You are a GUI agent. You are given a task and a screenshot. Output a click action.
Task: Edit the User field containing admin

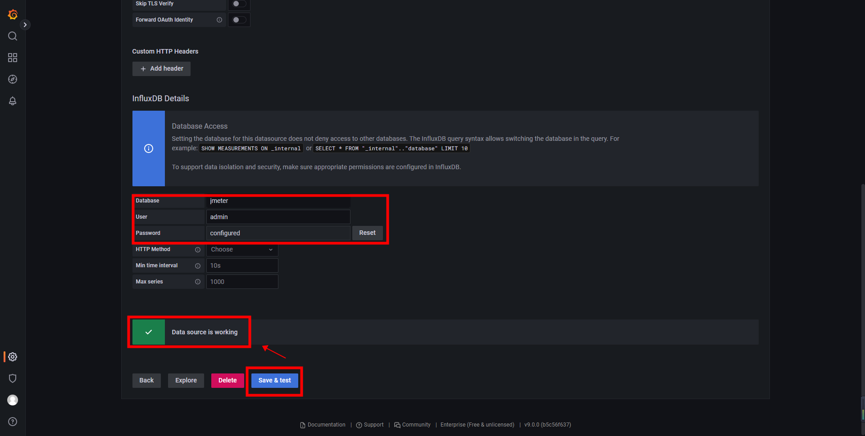coord(278,217)
